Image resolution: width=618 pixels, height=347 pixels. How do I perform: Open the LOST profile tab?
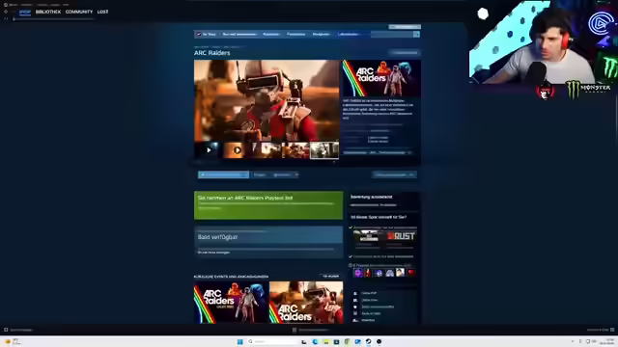tap(102, 12)
